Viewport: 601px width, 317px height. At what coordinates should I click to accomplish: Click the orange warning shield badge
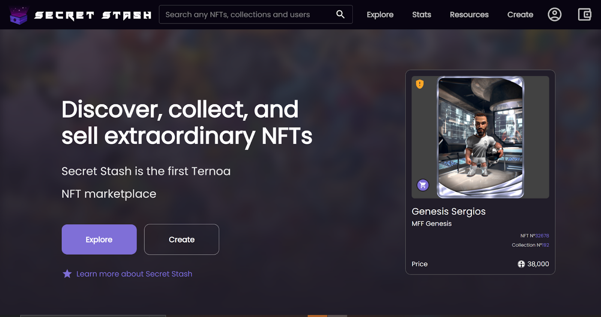pos(420,84)
